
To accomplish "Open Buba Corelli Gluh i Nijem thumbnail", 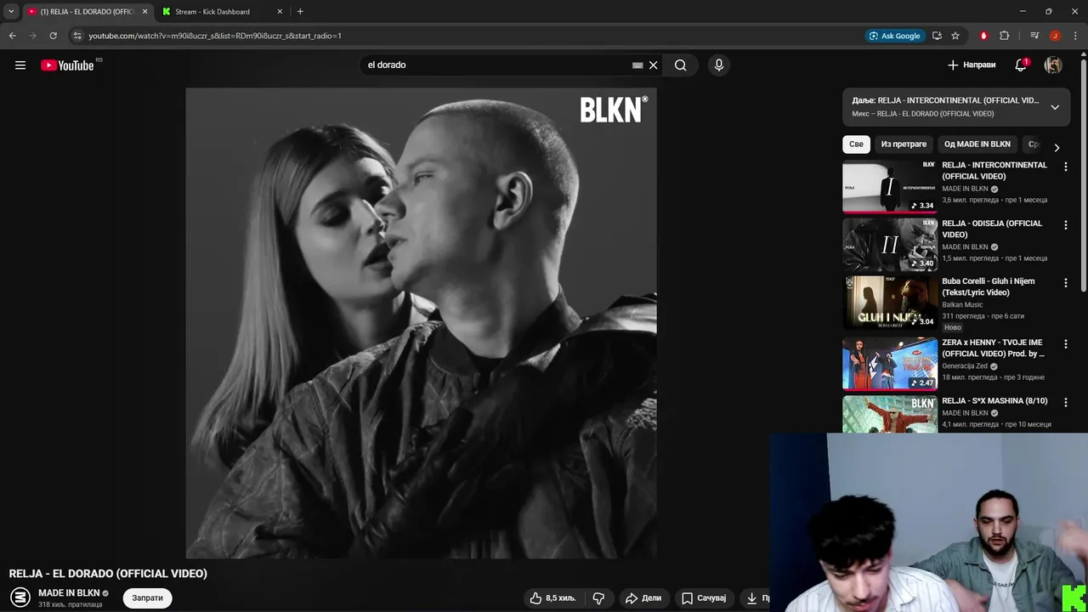I will 890,302.
